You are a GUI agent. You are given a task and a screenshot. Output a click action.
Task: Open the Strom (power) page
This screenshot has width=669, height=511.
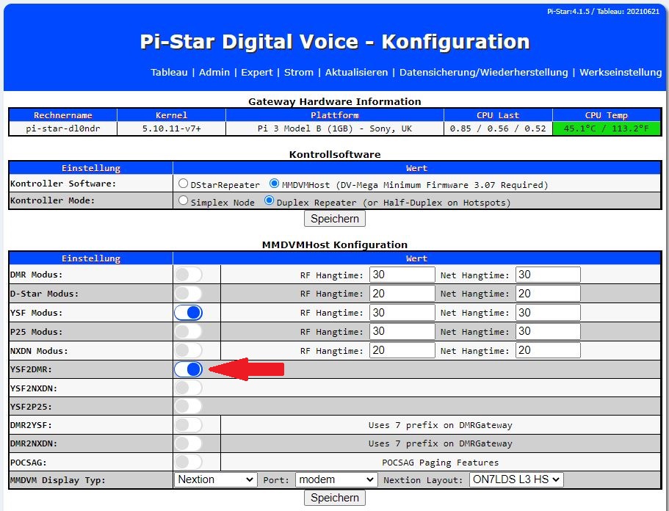tap(299, 72)
